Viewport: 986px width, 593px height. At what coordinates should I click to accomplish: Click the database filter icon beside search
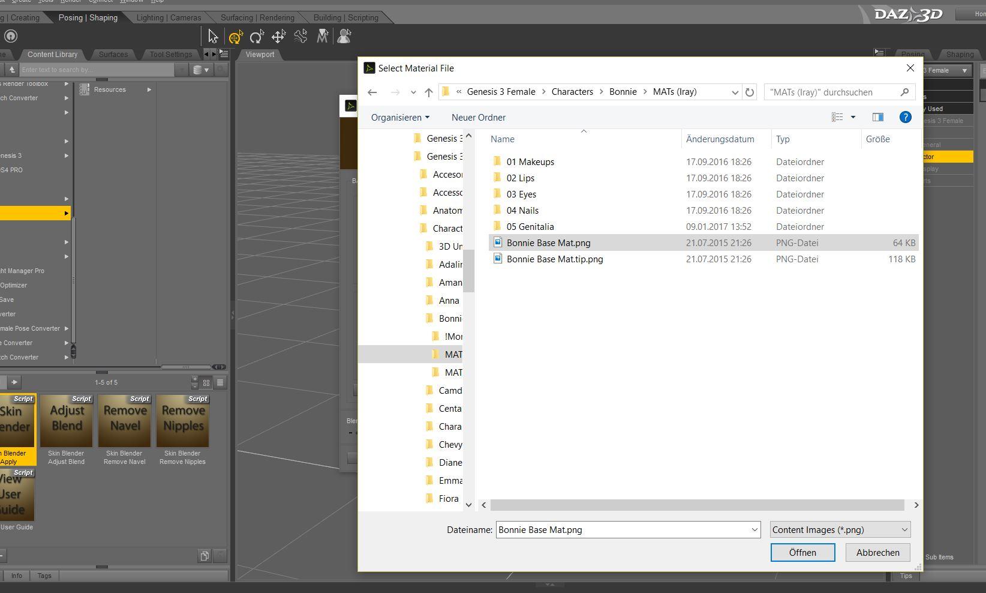[x=200, y=70]
